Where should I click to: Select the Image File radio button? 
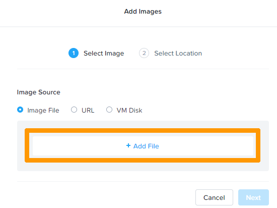point(20,110)
